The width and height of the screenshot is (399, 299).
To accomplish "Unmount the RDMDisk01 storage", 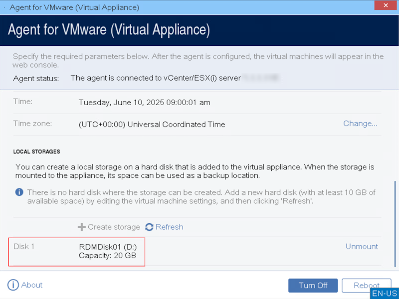I will coord(362,246).
